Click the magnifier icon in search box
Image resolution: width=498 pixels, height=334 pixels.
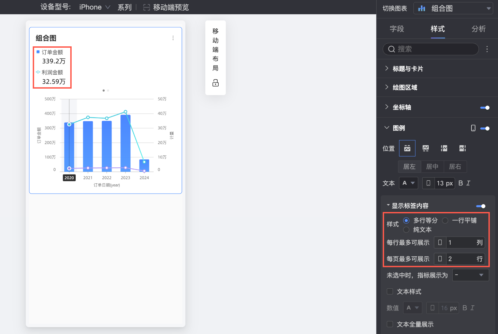[x=392, y=49]
